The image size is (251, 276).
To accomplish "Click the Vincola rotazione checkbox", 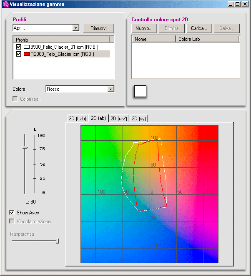I will pyautogui.click(x=12, y=221).
